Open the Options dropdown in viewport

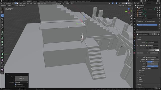click(130, 5)
